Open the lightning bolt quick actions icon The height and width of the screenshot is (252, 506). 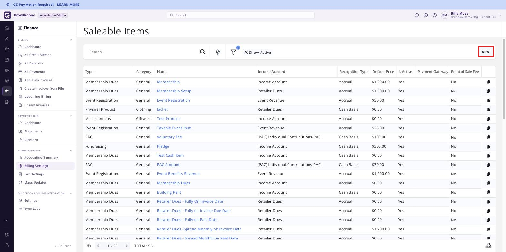(x=218, y=52)
